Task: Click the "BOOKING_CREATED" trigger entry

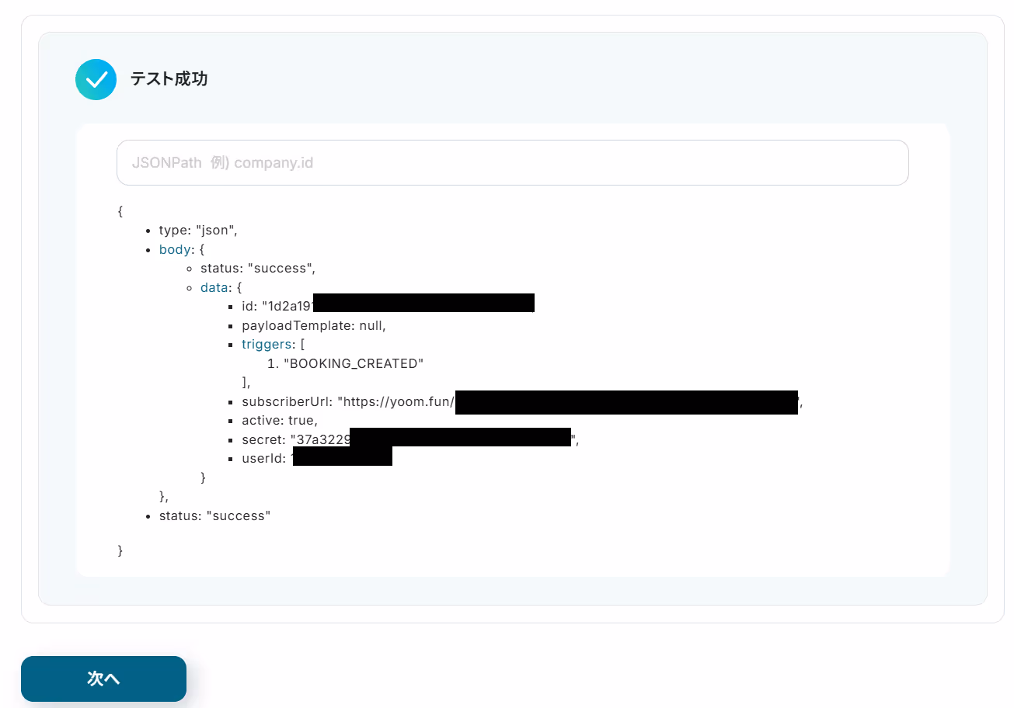Action: (354, 363)
